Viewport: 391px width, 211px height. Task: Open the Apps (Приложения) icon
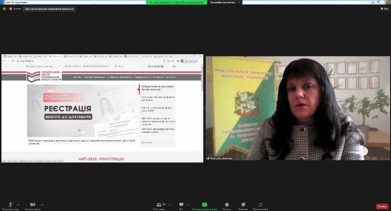pyautogui.click(x=261, y=206)
